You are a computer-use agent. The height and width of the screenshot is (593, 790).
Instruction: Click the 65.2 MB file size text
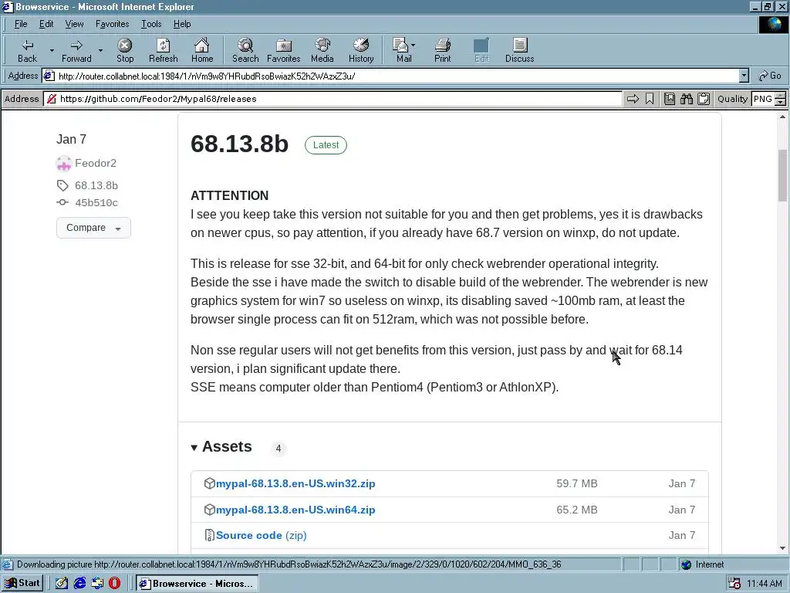[x=577, y=510]
